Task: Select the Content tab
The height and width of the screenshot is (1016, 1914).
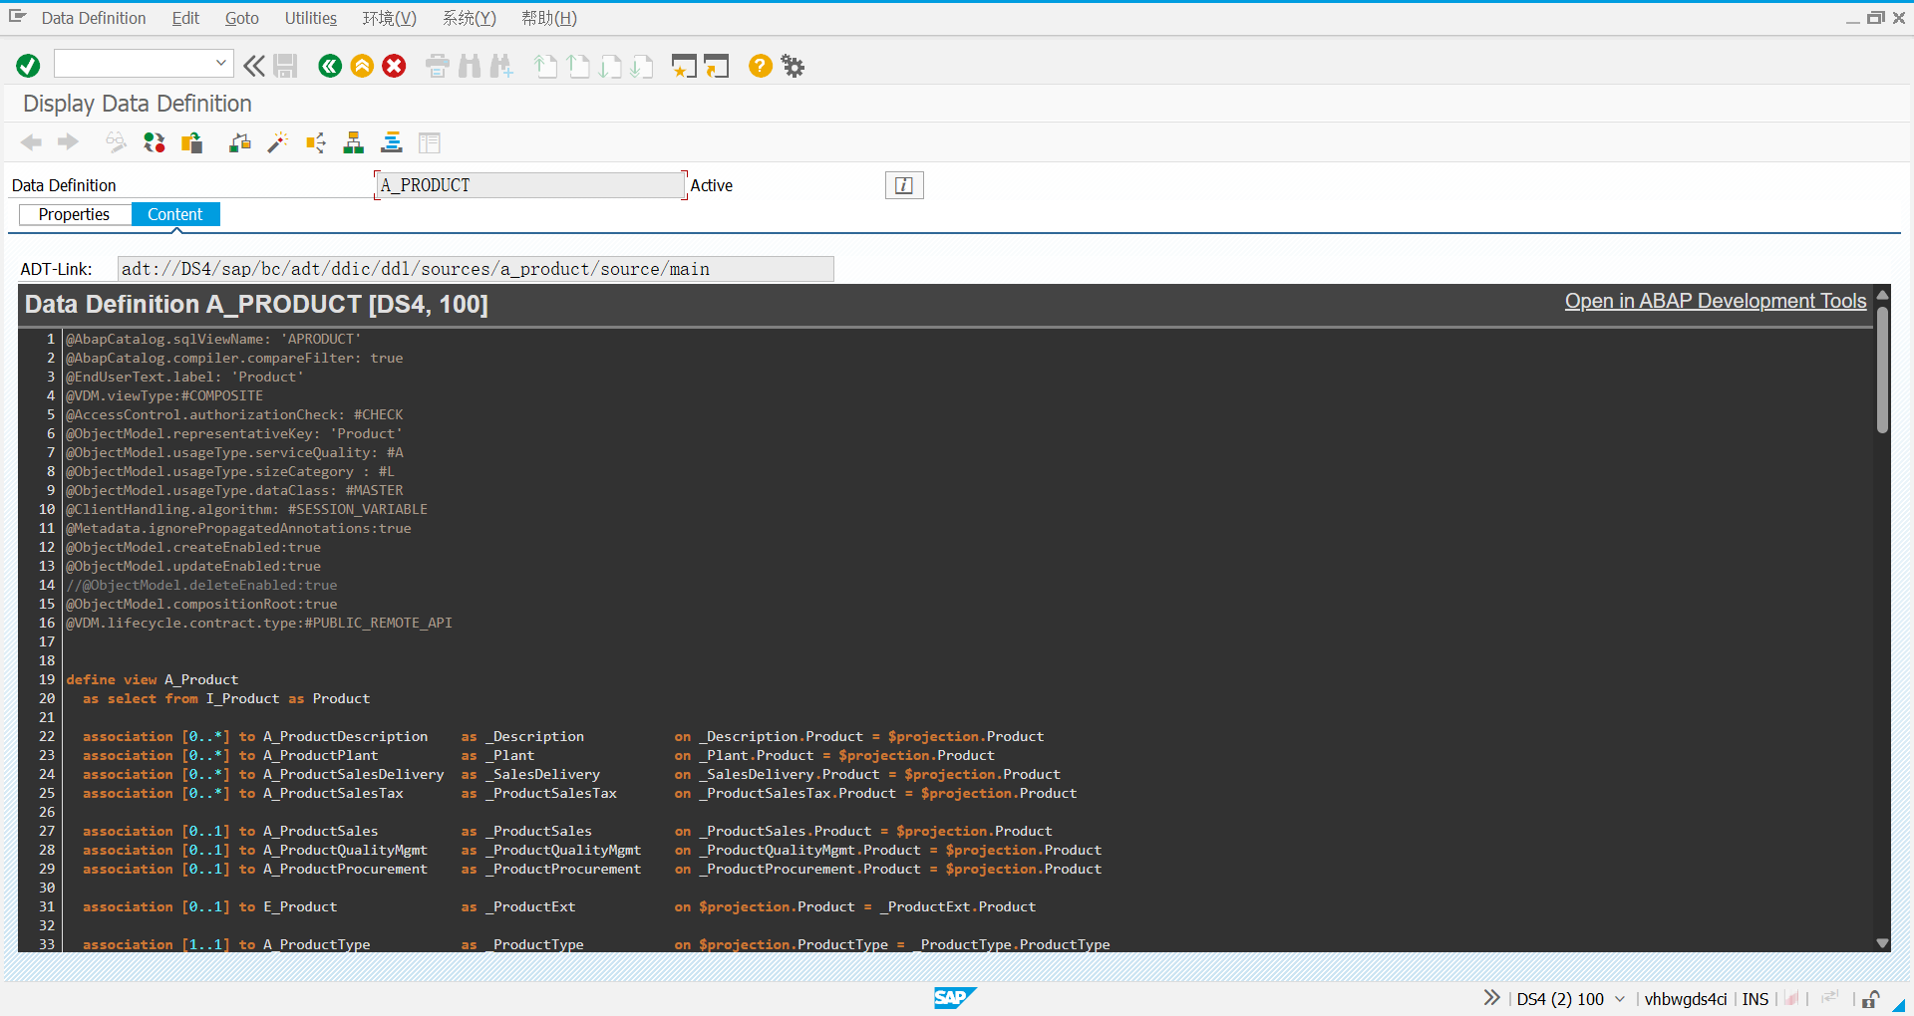Action: (x=175, y=214)
